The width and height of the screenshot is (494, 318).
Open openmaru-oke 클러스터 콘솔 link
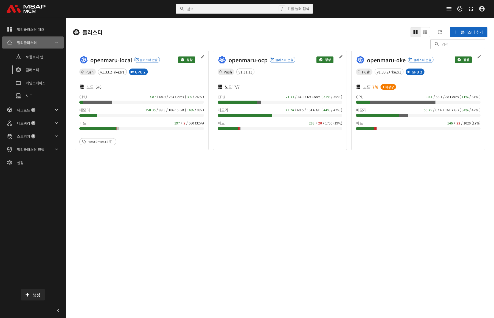pyautogui.click(x=421, y=60)
